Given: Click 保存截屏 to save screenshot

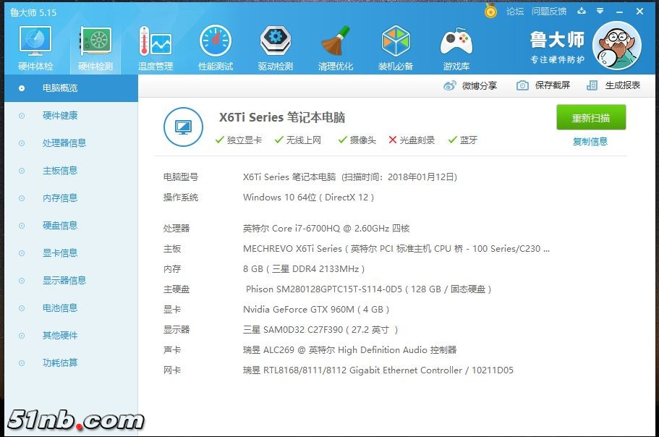Looking at the screenshot, I should tap(543, 85).
